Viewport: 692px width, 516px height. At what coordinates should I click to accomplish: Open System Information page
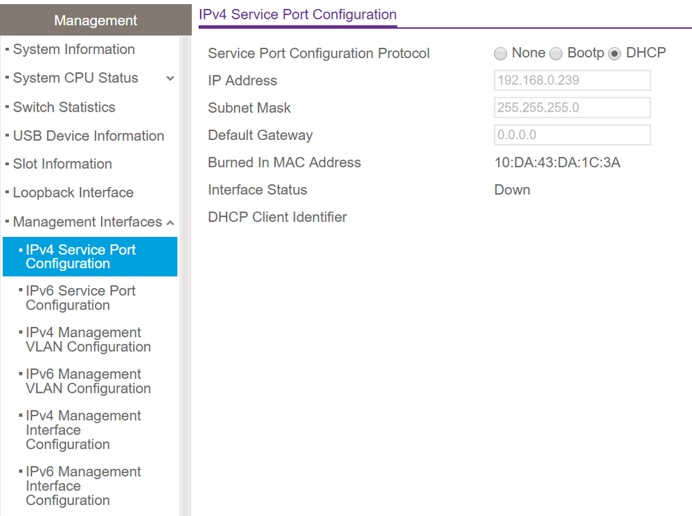(x=73, y=50)
